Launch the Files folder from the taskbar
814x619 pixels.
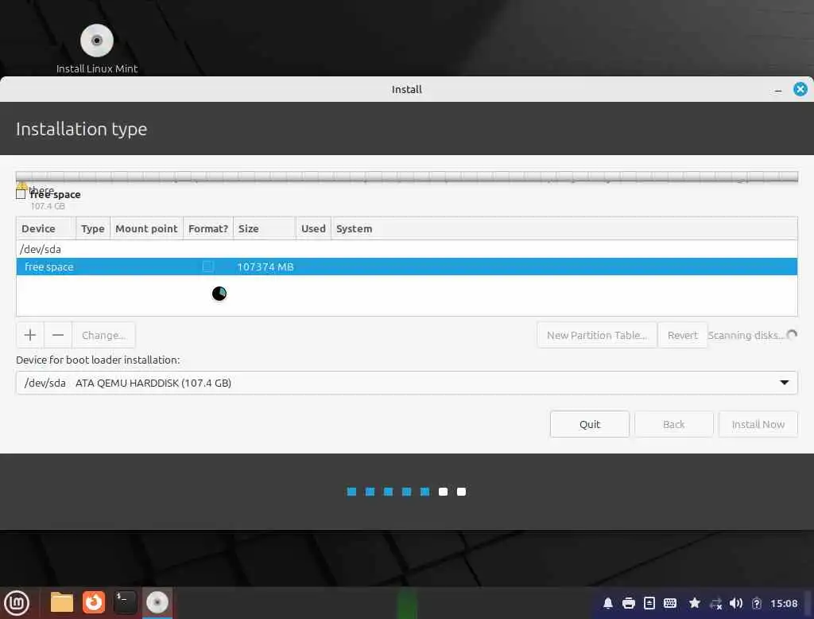point(62,603)
